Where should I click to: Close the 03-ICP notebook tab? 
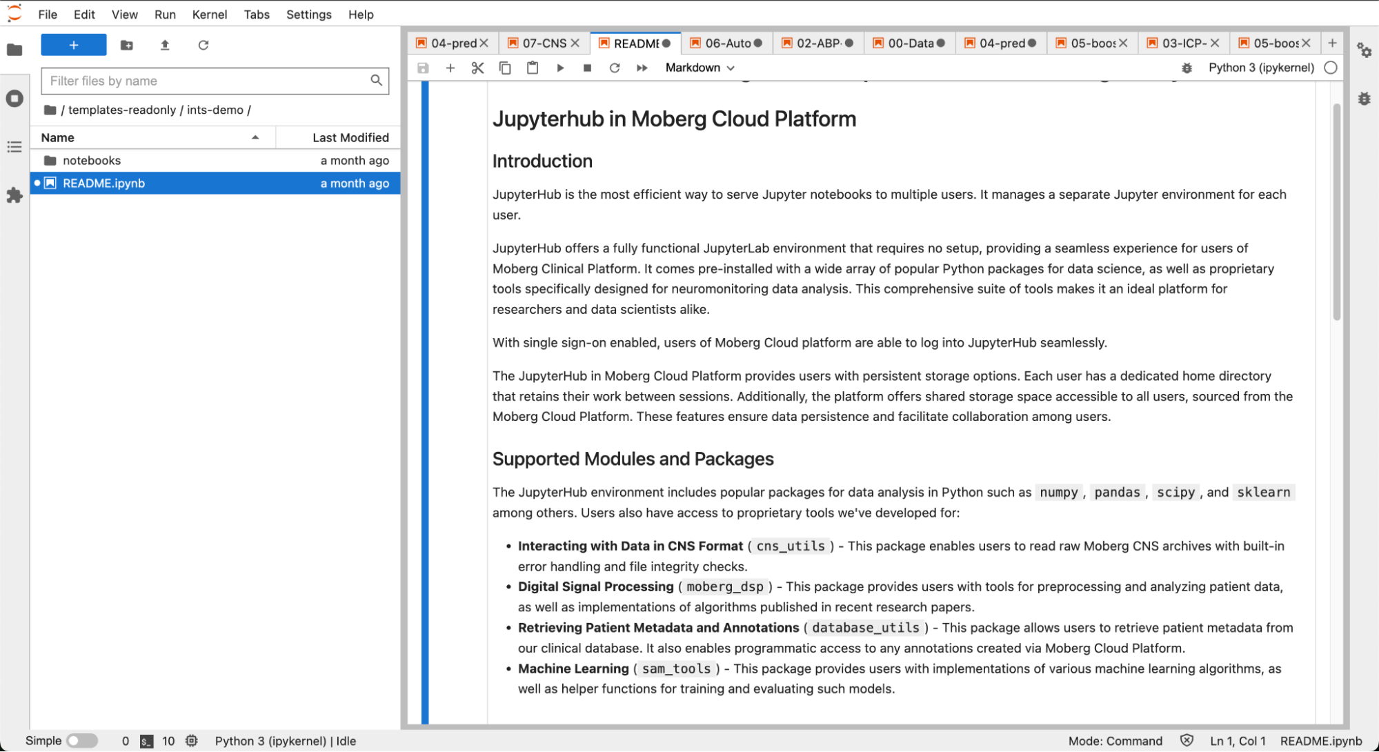1215,43
